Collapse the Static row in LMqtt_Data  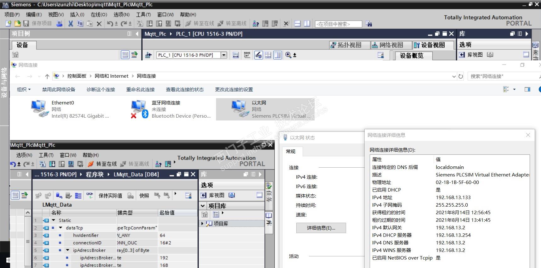[x=54, y=220]
